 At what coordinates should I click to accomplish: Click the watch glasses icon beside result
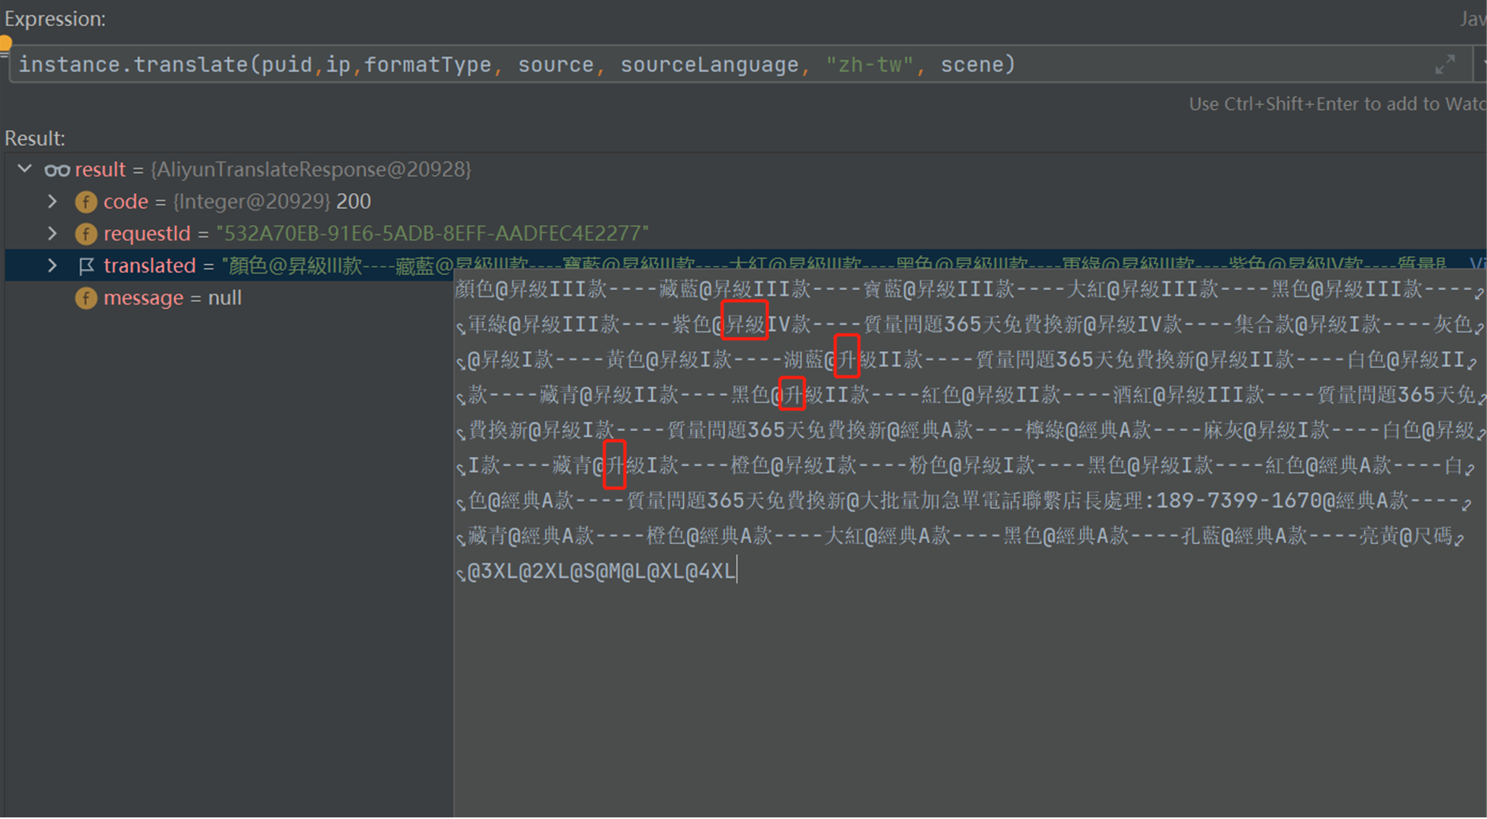pos(57,170)
